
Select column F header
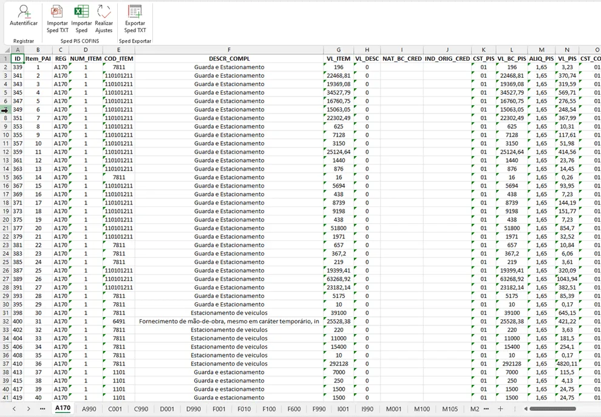(x=229, y=50)
